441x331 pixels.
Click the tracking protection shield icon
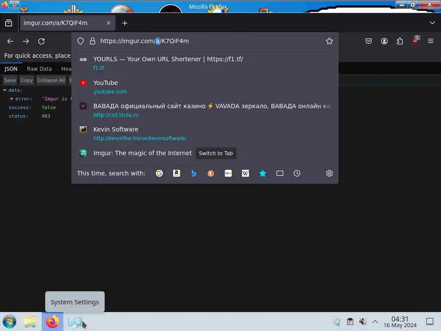coord(81,41)
